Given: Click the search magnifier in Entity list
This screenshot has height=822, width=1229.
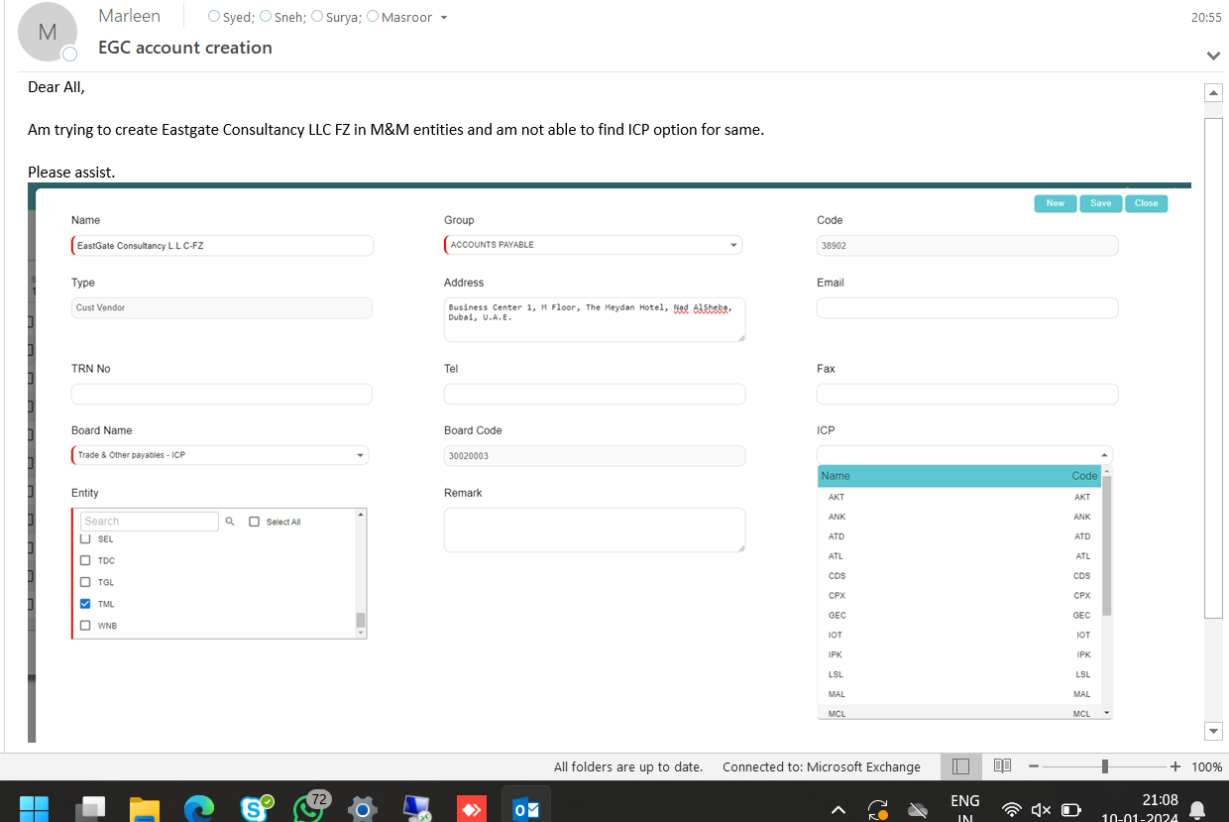Looking at the screenshot, I should click(230, 522).
